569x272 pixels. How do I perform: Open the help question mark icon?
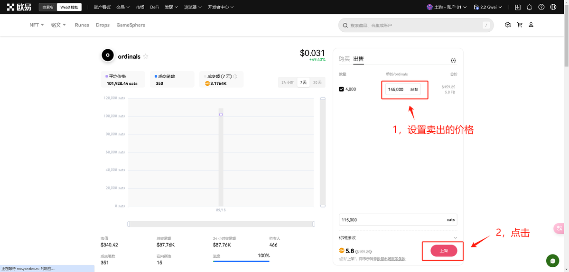[541, 7]
